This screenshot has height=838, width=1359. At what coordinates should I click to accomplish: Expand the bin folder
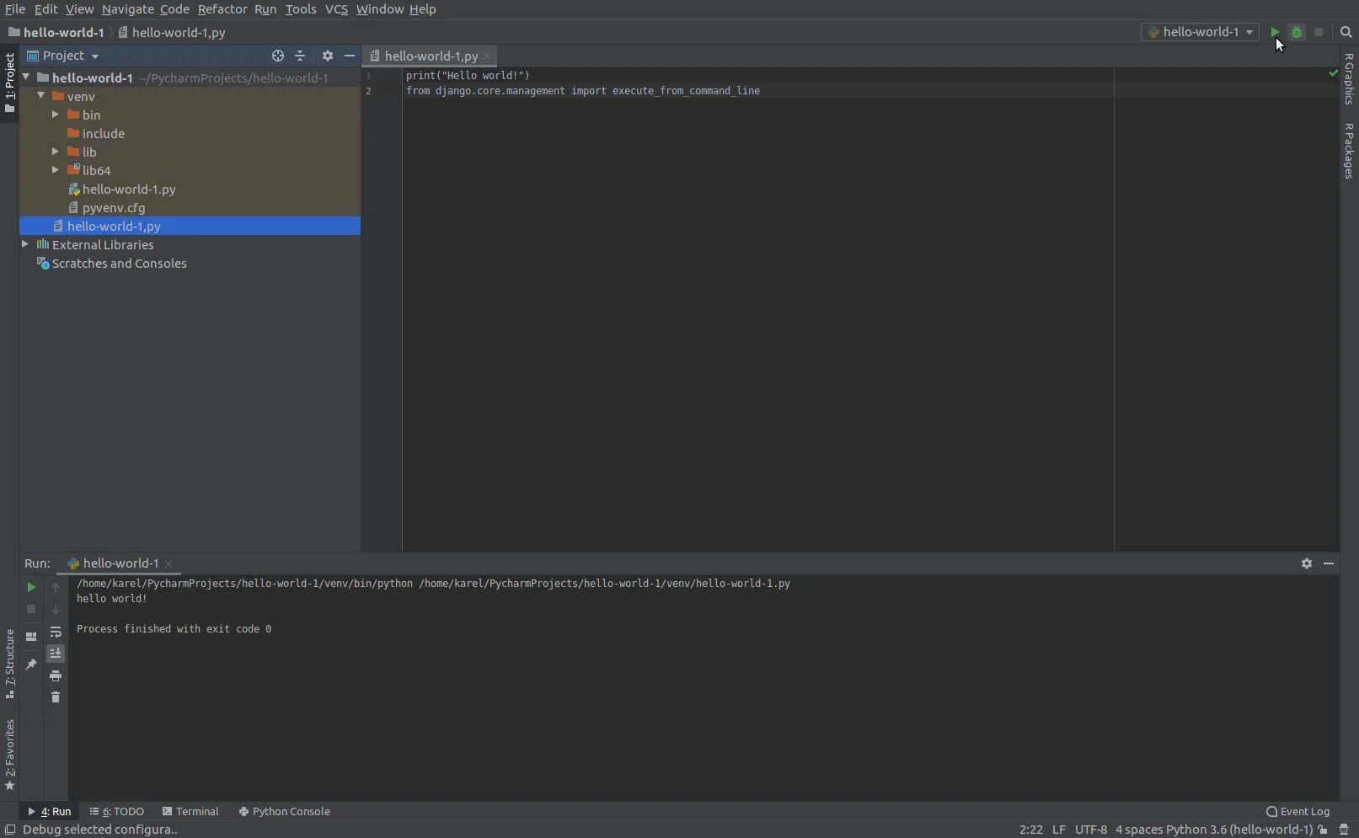[56, 115]
